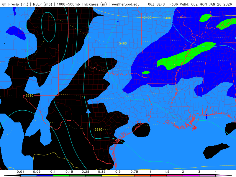Click the '0.5' legend value
Screen dimensions: 236x177
pyautogui.click(x=118, y=172)
